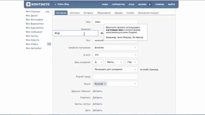Open Мои Фотографии in the sidebar
Viewport: 205px width, 115px height.
tap(34, 19)
